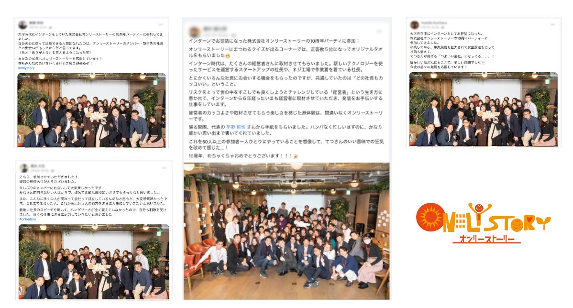Viewport: 573px width, 308px height.
Task: Open #onlystory hashtag in top-left post
Action: (x=26, y=68)
